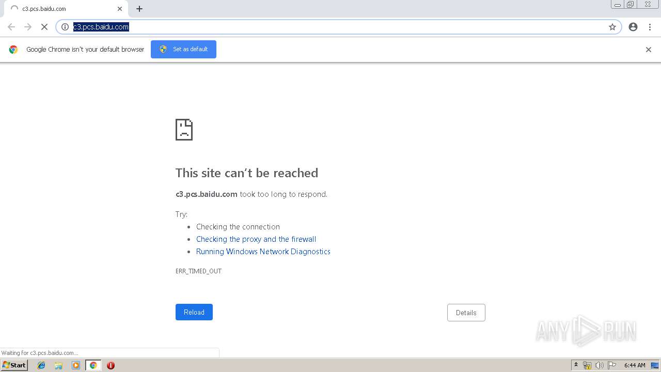Viewport: 661px width, 372px height.
Task: Click the address bar URL field
Action: [338, 27]
